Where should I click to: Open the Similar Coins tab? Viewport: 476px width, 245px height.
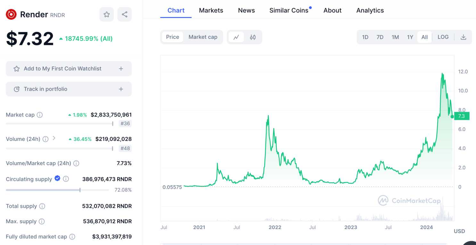click(289, 10)
